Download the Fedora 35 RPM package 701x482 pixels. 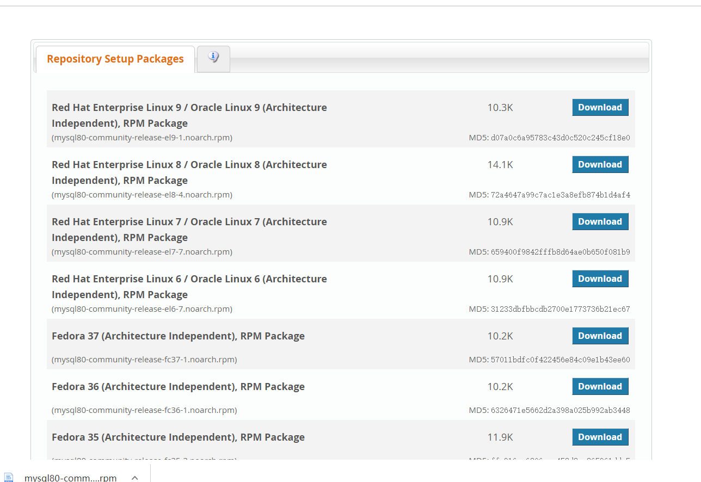[x=600, y=437]
